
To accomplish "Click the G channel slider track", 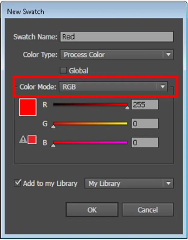I will click(90, 123).
